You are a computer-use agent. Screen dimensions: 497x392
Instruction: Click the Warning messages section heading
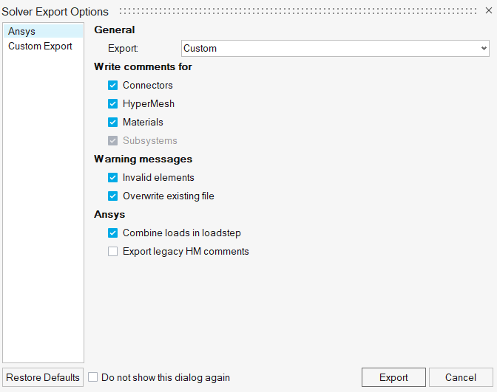tap(143, 159)
